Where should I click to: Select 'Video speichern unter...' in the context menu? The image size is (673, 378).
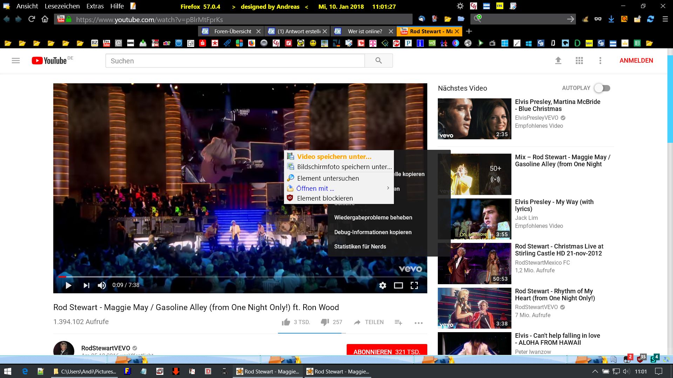point(334,156)
